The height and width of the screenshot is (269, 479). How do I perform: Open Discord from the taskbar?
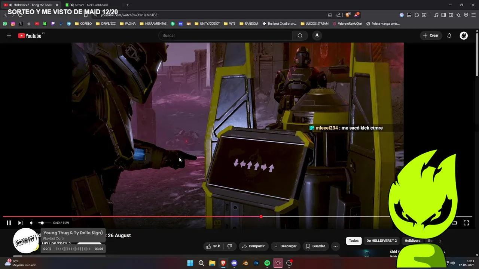[x=234, y=263]
